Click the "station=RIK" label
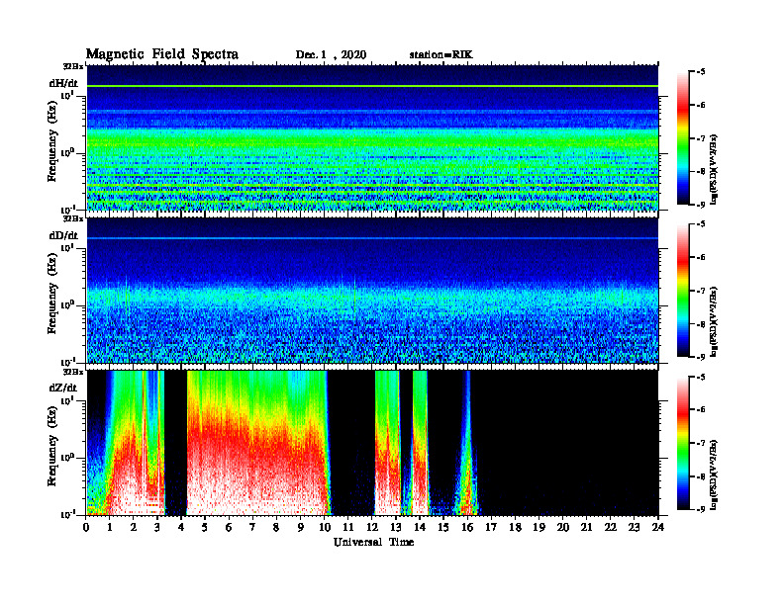 pyautogui.click(x=441, y=55)
